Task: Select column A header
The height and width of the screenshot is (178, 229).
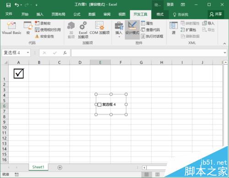Action: pos(18,63)
